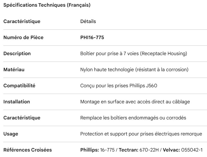Image resolution: width=207 pixels, height=157 pixels.
Task: Select the Détails column header
Action: pos(88,22)
